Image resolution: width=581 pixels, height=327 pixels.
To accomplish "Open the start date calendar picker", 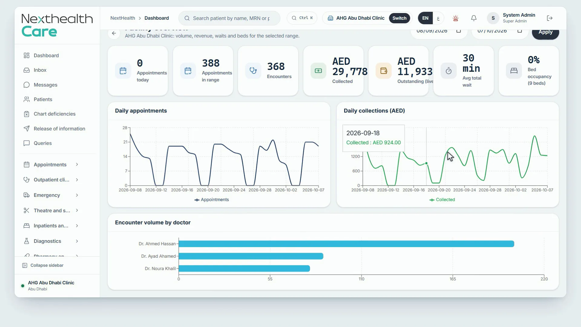I will (x=458, y=31).
